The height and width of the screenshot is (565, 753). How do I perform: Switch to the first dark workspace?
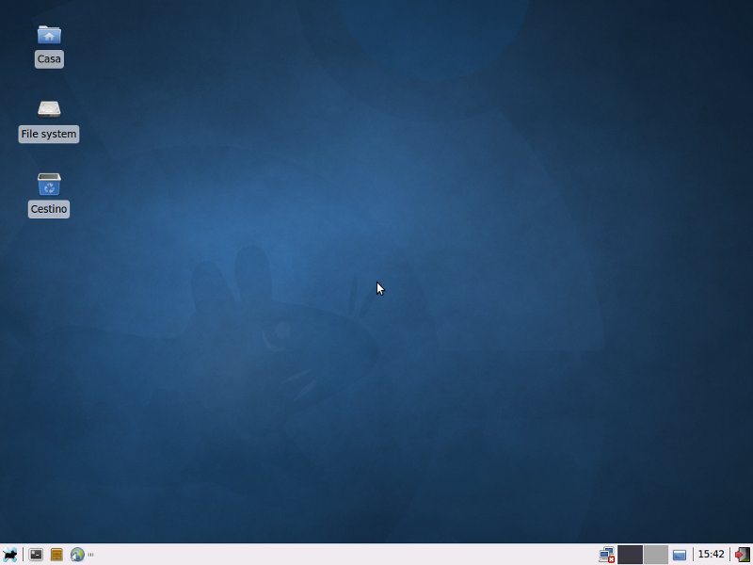coord(630,555)
